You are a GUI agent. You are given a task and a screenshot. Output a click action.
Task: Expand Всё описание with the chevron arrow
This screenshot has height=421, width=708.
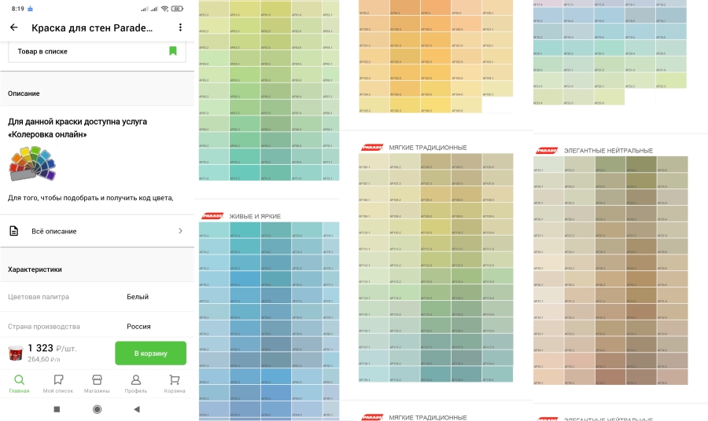point(180,231)
